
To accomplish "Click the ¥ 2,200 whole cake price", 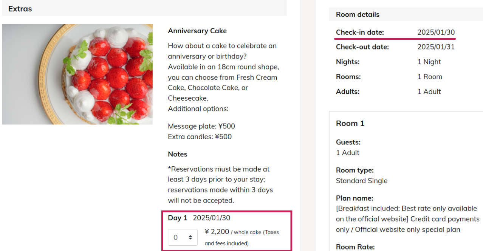I will 217,232.
